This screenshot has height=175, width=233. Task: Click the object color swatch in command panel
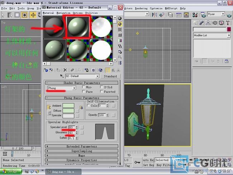coord(229,29)
